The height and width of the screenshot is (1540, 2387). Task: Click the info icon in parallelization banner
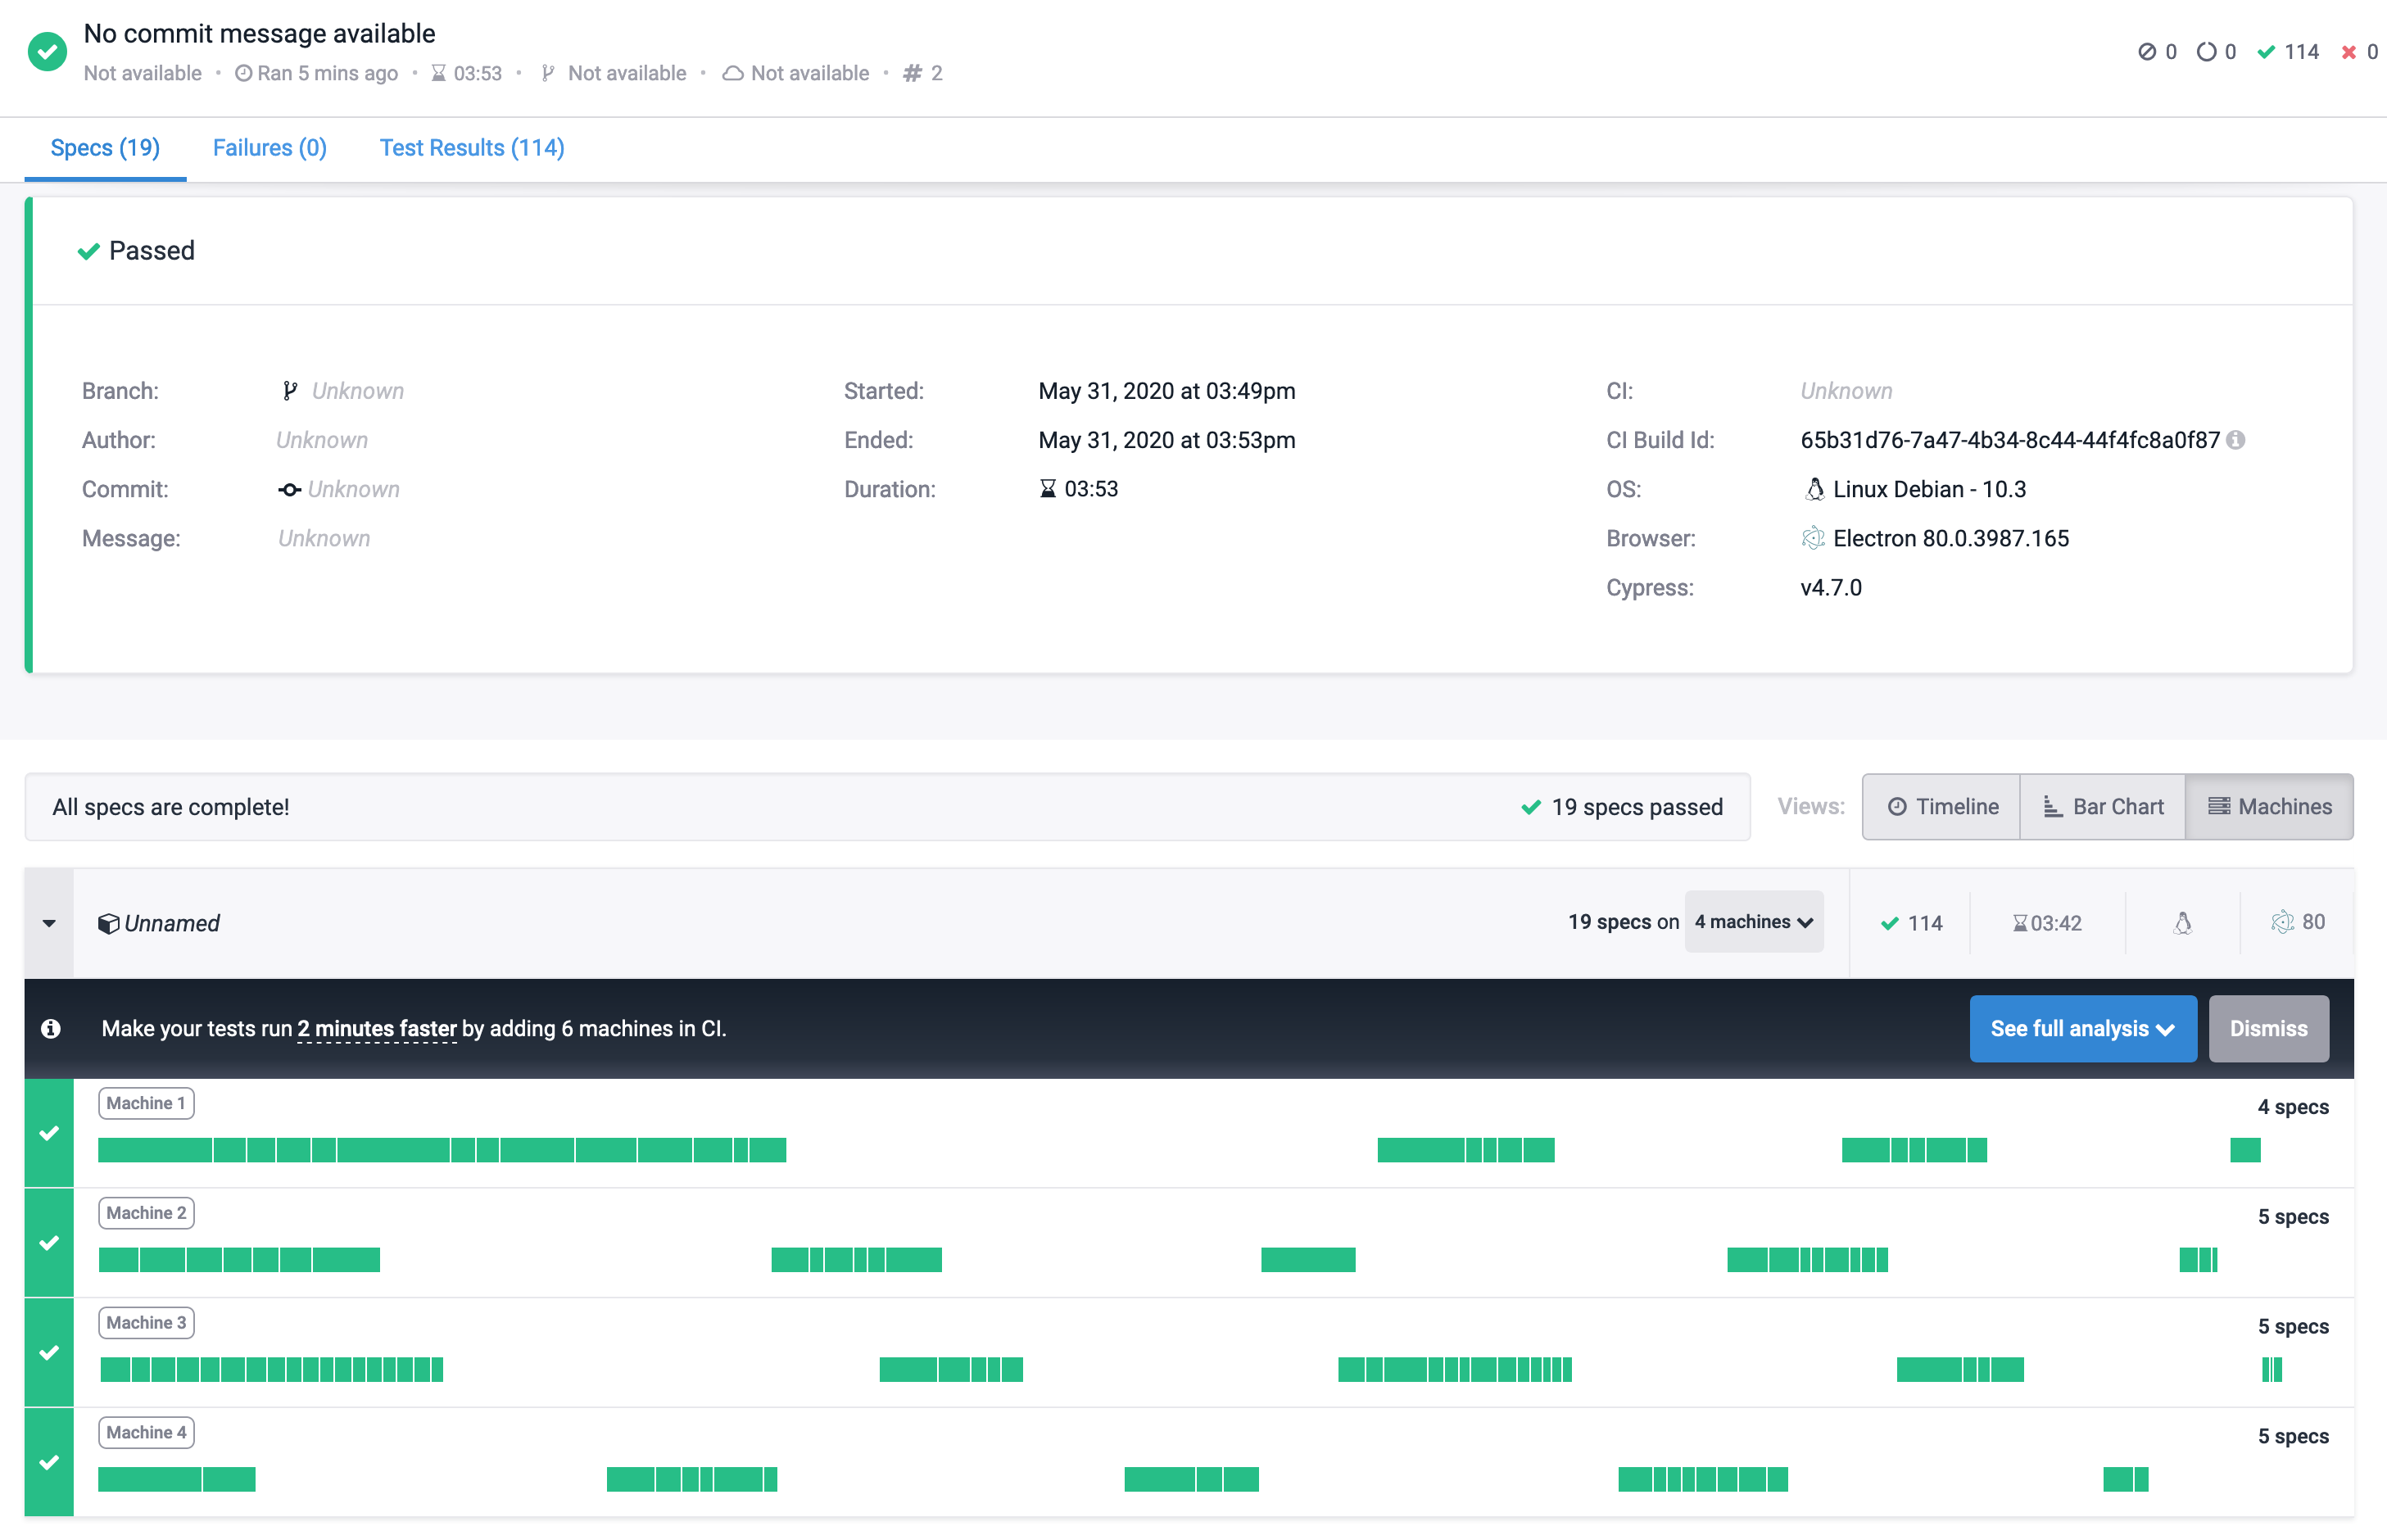coord(51,1028)
